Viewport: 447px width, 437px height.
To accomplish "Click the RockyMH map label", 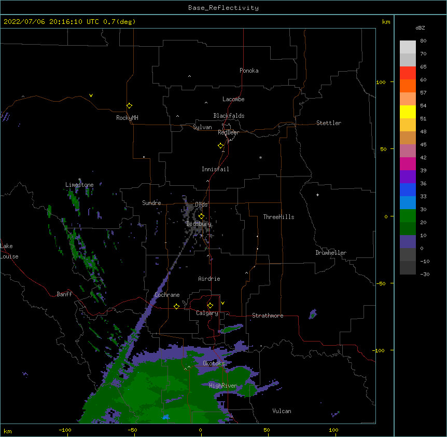I will [x=127, y=118].
